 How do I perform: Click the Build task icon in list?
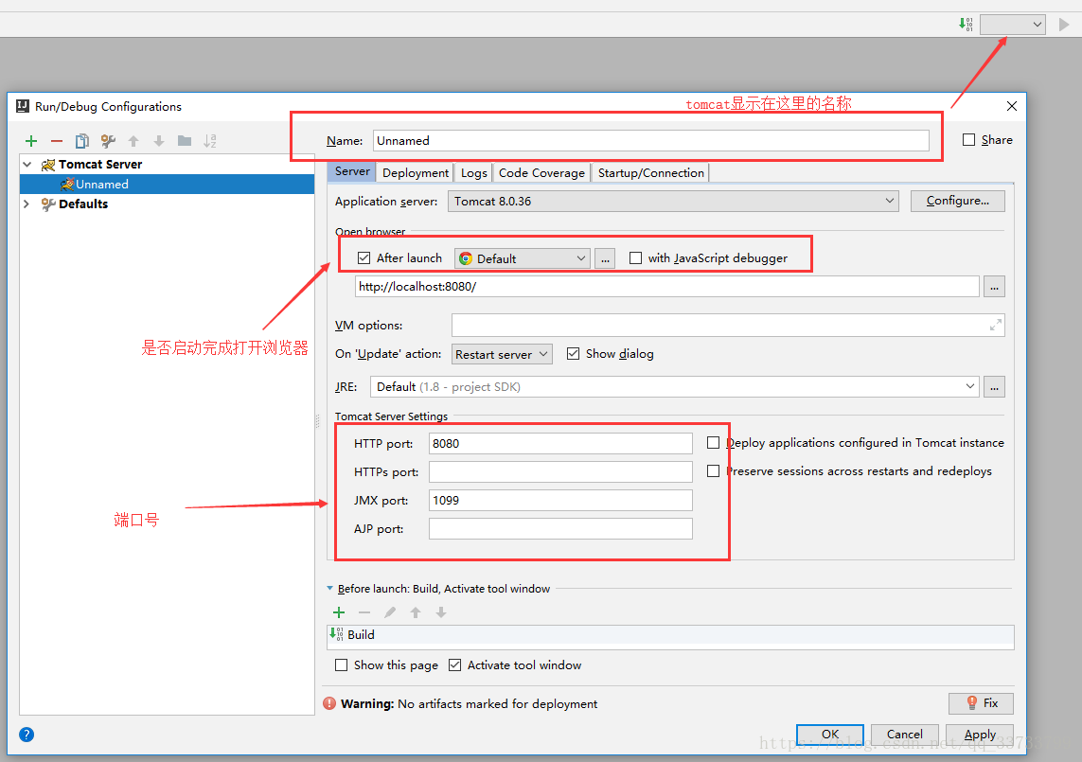point(337,634)
